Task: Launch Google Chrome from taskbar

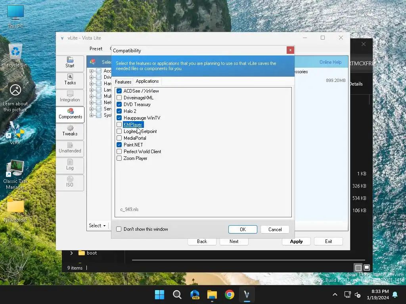Action: (x=230, y=294)
